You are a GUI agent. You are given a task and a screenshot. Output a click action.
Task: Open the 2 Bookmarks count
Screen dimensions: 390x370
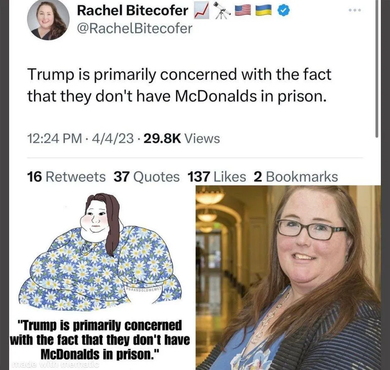[296, 177]
